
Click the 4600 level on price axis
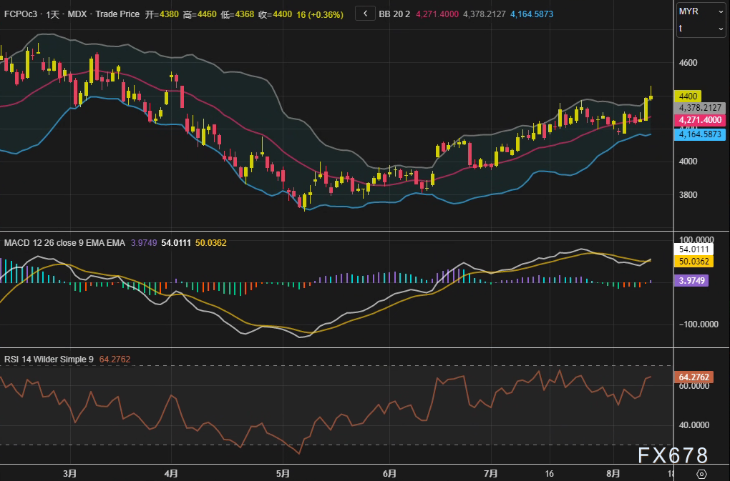click(688, 63)
